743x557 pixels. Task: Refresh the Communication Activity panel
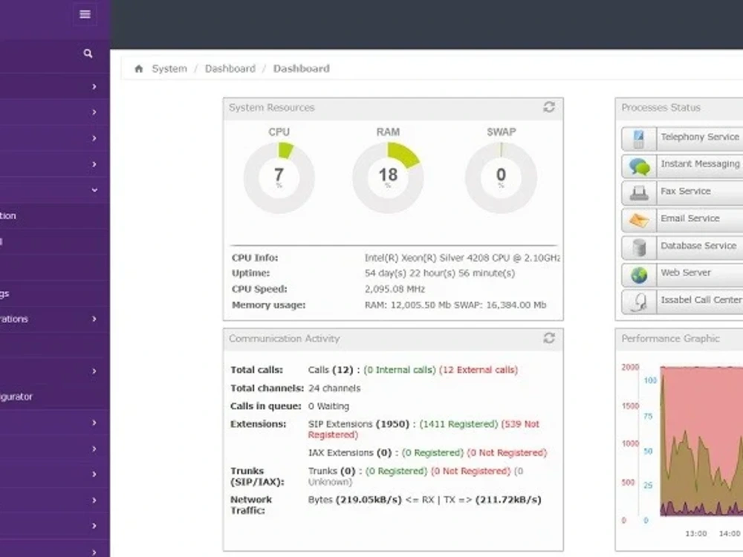click(549, 339)
